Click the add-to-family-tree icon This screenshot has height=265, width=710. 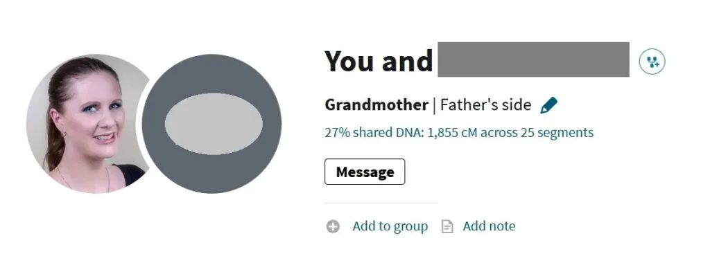[652, 62]
